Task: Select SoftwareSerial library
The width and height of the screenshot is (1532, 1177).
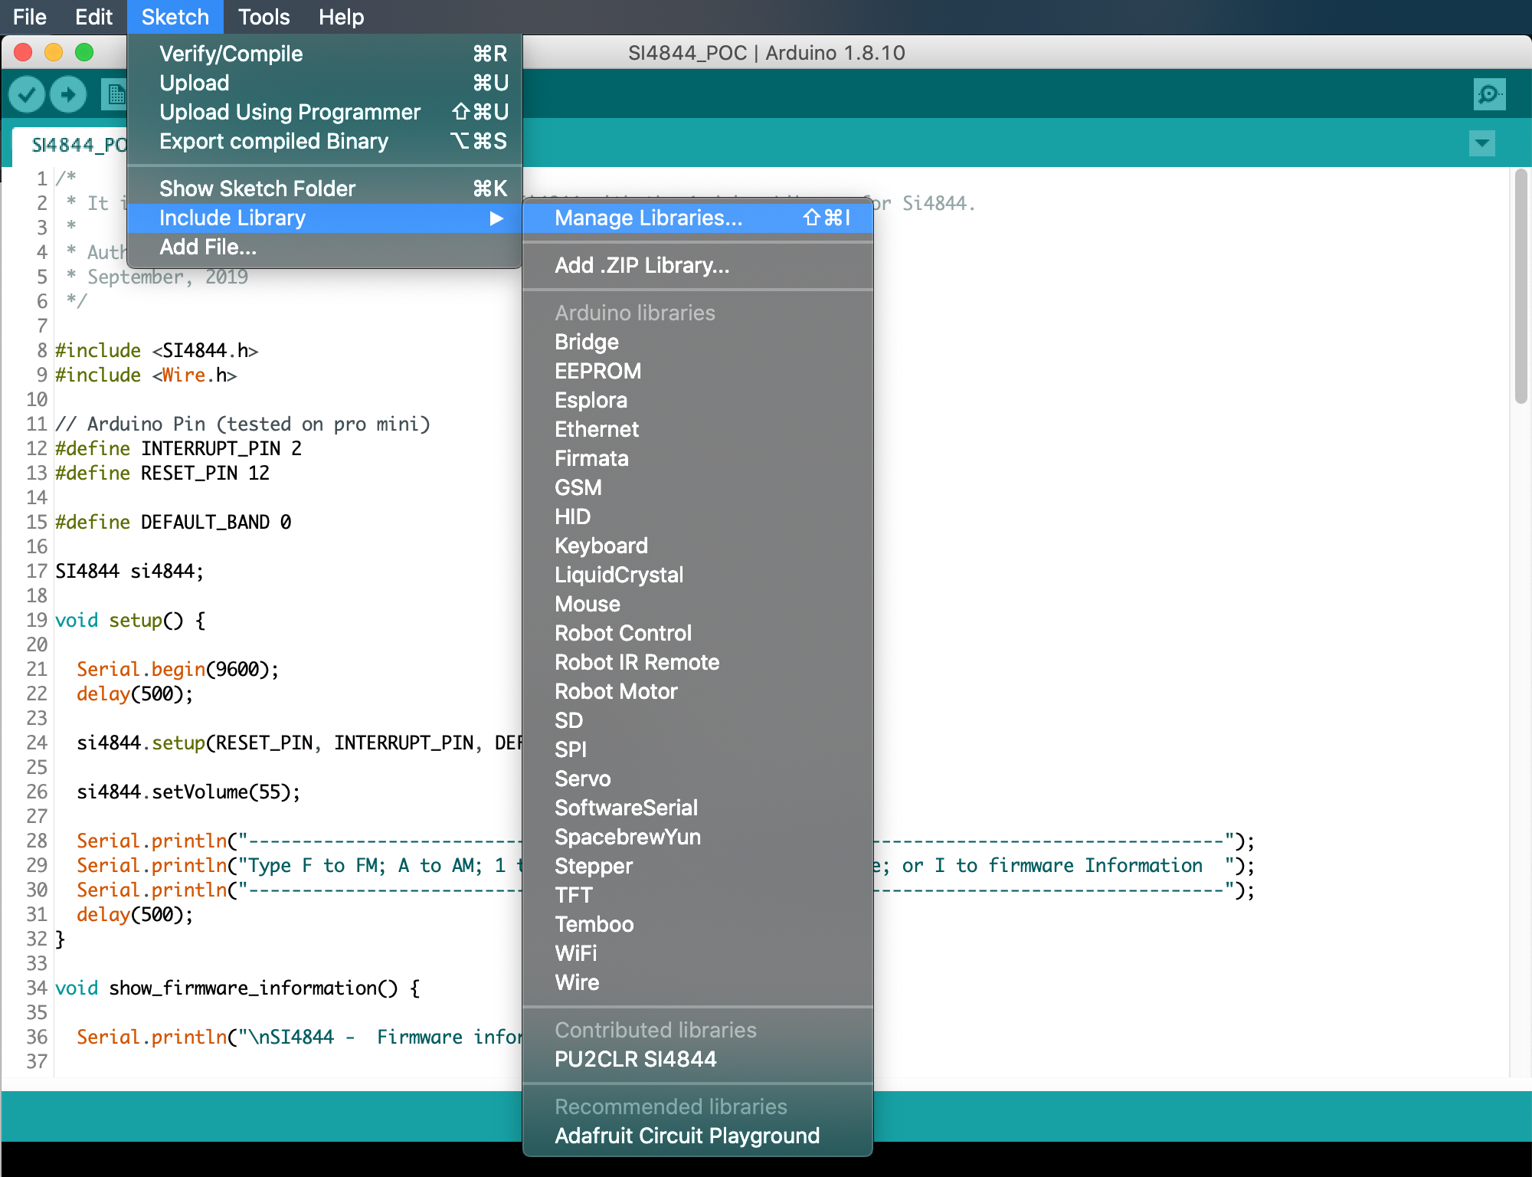Action: [627, 808]
